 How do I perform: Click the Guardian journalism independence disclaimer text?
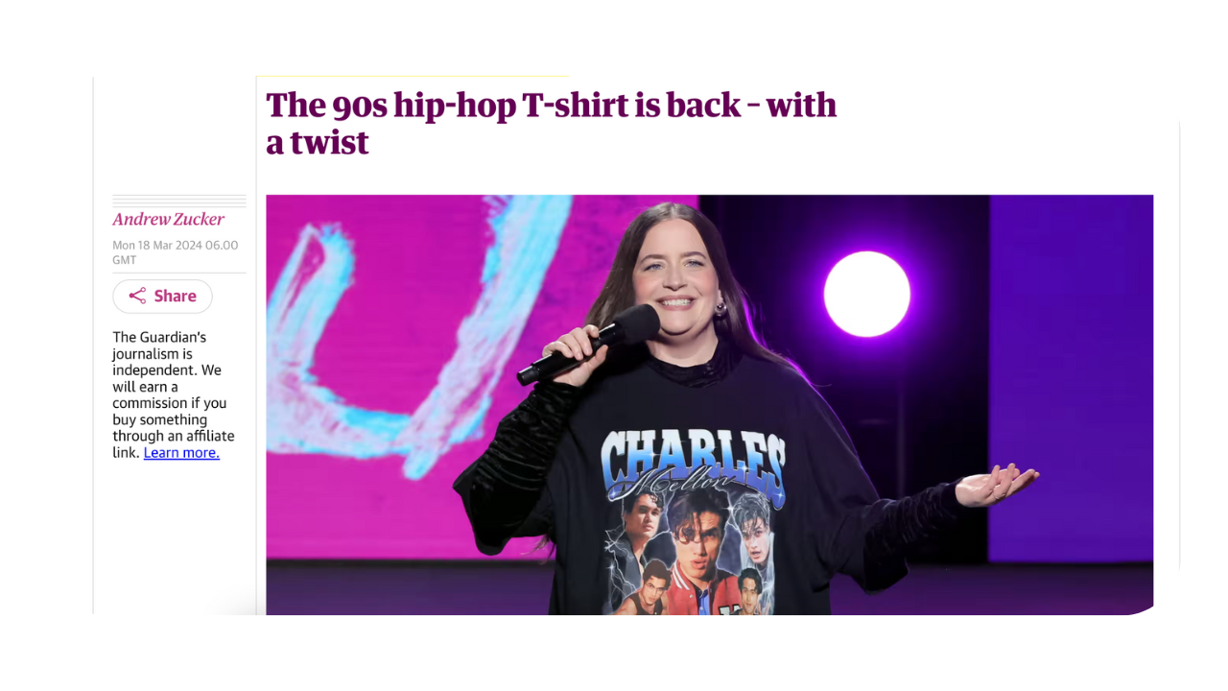tap(174, 394)
